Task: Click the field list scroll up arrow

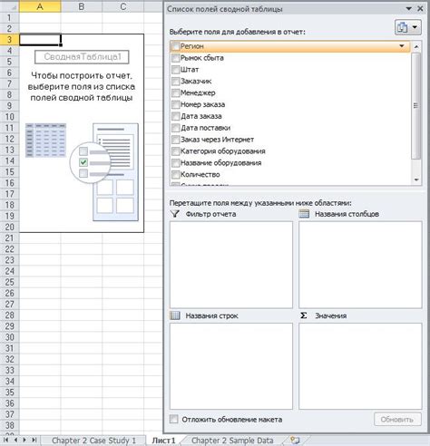Action: click(x=416, y=47)
